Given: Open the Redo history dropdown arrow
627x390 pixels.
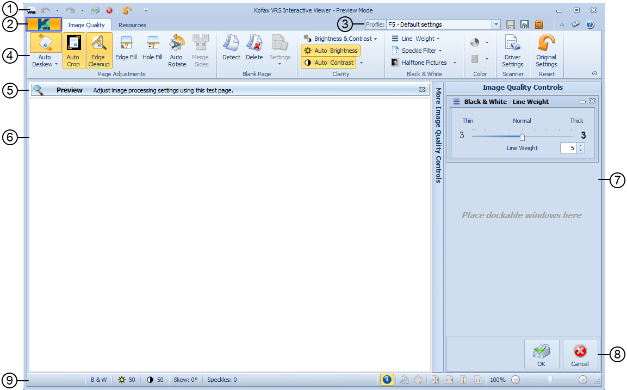Looking at the screenshot, I should pos(82,11).
